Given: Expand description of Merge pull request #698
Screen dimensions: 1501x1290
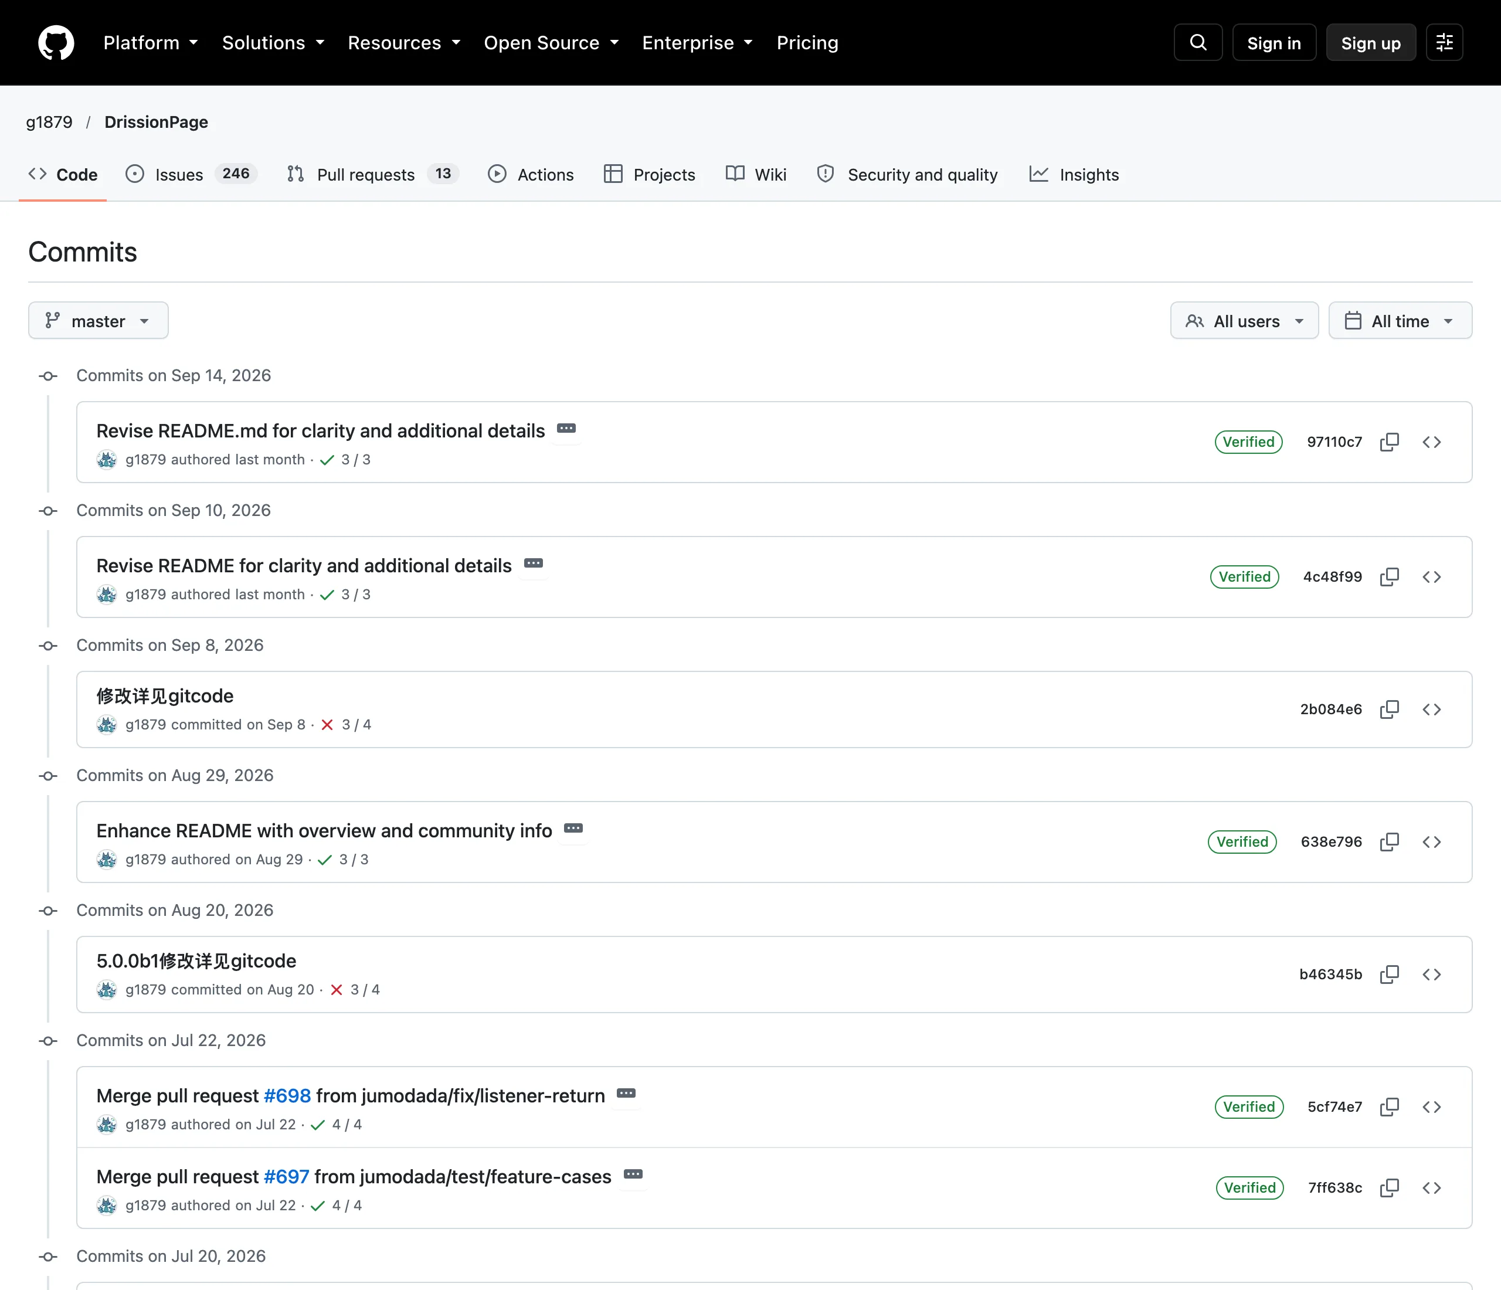Looking at the screenshot, I should (627, 1094).
